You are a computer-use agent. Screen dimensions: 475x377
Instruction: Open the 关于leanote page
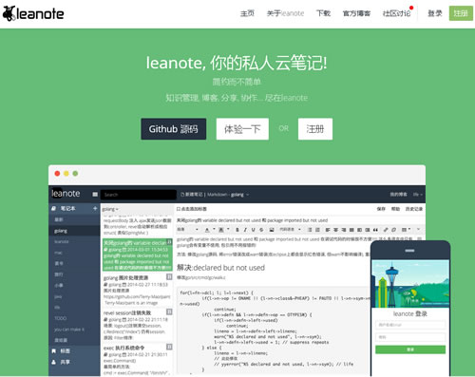285,13
